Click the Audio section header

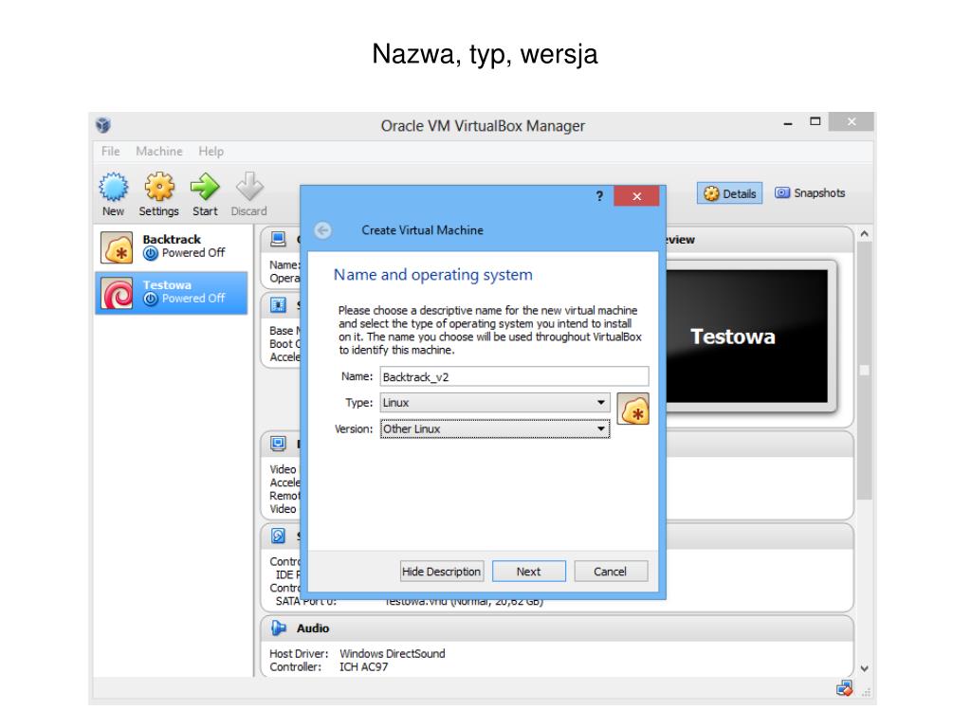tap(557, 628)
